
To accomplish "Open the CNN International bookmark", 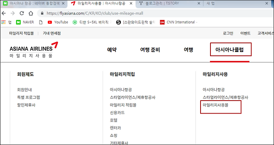I will click(178, 22).
